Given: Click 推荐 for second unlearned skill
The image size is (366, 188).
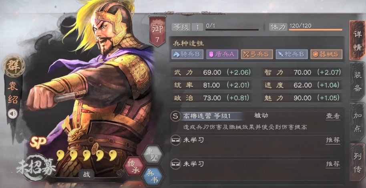Looking at the screenshot, I should pos(333,164).
